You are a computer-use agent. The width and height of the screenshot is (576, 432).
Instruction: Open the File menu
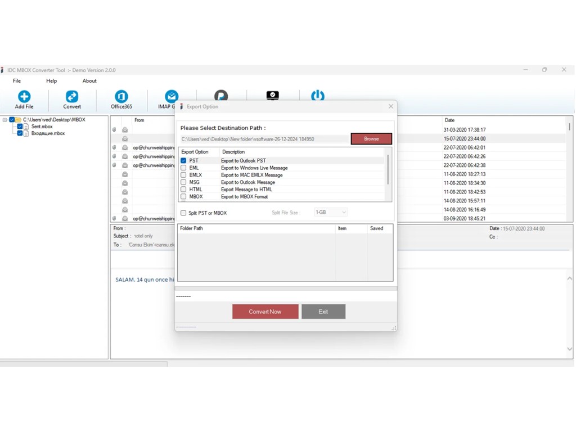point(17,81)
